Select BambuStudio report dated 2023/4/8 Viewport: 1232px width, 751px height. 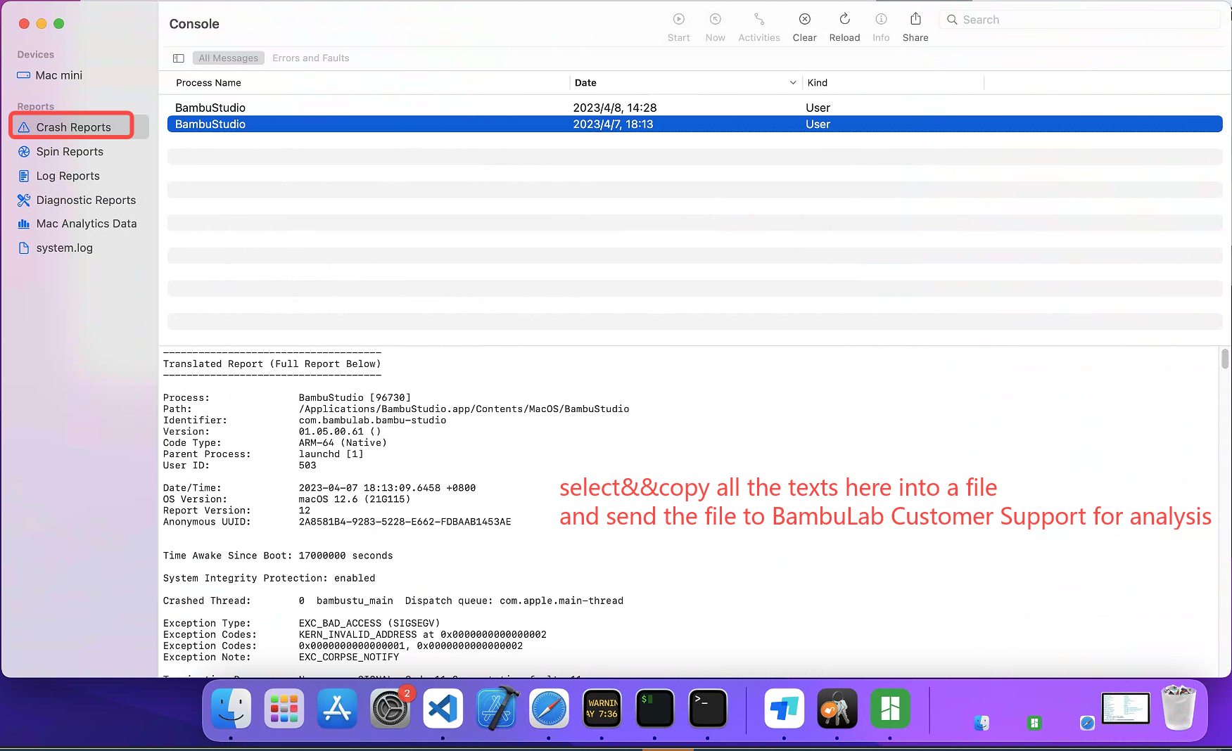(x=694, y=108)
